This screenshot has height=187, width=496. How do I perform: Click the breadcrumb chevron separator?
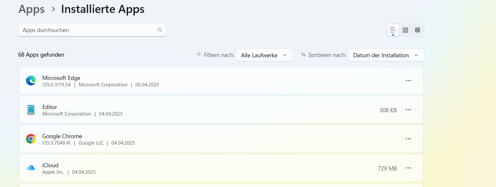pos(53,9)
